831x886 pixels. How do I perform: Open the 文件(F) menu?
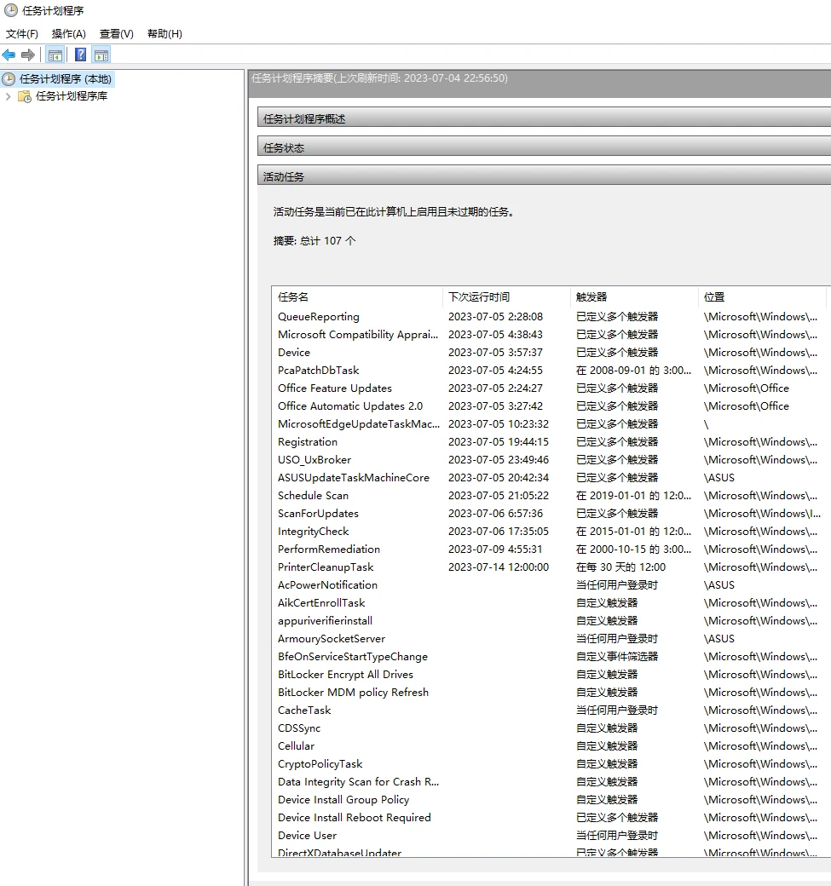click(x=22, y=34)
